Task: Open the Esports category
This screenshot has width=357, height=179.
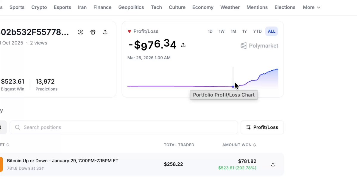Action: click(63, 7)
